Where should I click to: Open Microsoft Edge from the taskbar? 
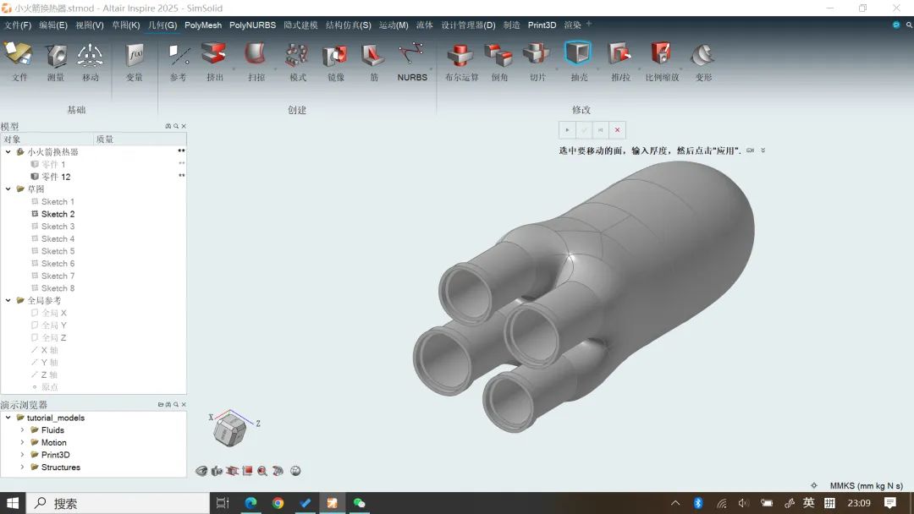[x=251, y=503]
